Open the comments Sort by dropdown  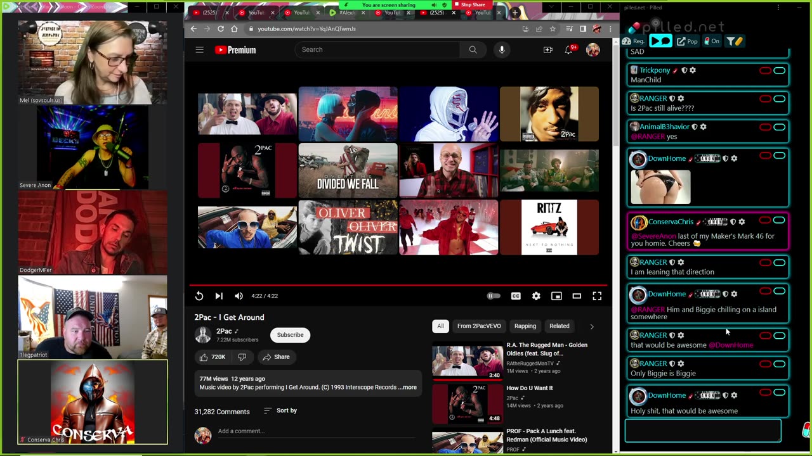[280, 410]
